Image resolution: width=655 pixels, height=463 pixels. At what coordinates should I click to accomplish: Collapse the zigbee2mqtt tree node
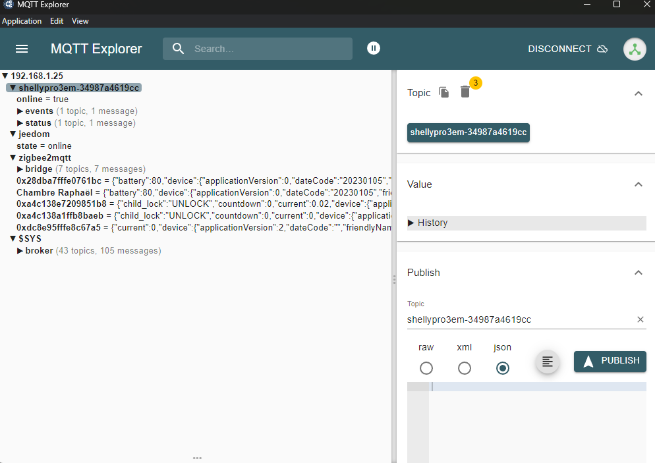click(13, 157)
